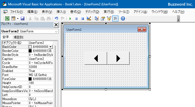
Task: Switch to the 全体 tab
Action: [x=6, y=37]
